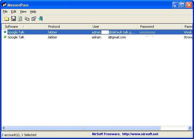
Task: Click the Strong password strength cell
Action: [188, 37]
